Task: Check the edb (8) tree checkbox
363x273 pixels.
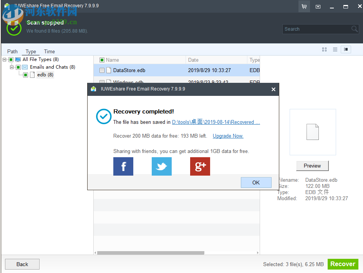Action: click(25, 74)
